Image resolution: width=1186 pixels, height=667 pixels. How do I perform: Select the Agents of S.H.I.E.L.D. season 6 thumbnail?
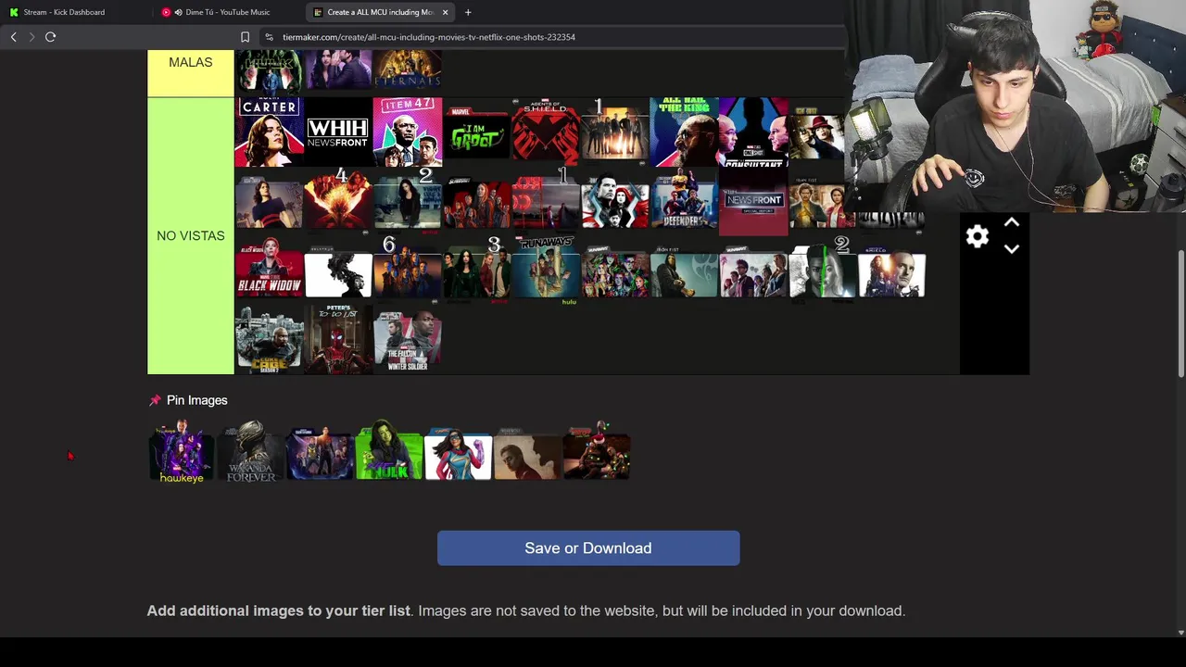408,271
